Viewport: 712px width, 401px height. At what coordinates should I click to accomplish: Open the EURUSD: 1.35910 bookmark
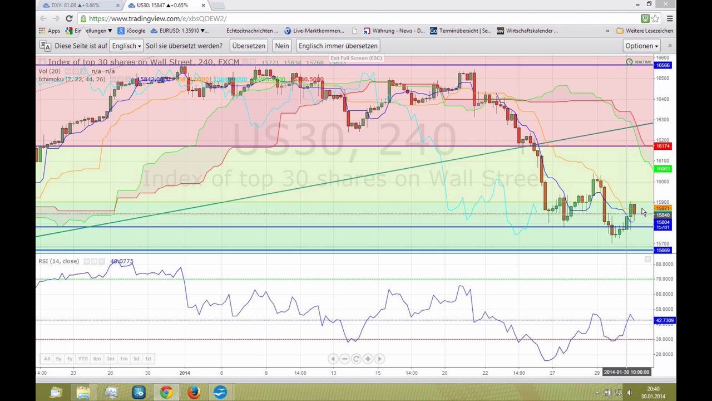[179, 31]
